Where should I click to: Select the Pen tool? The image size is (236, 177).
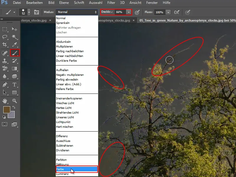pyautogui.click(x=5, y=85)
